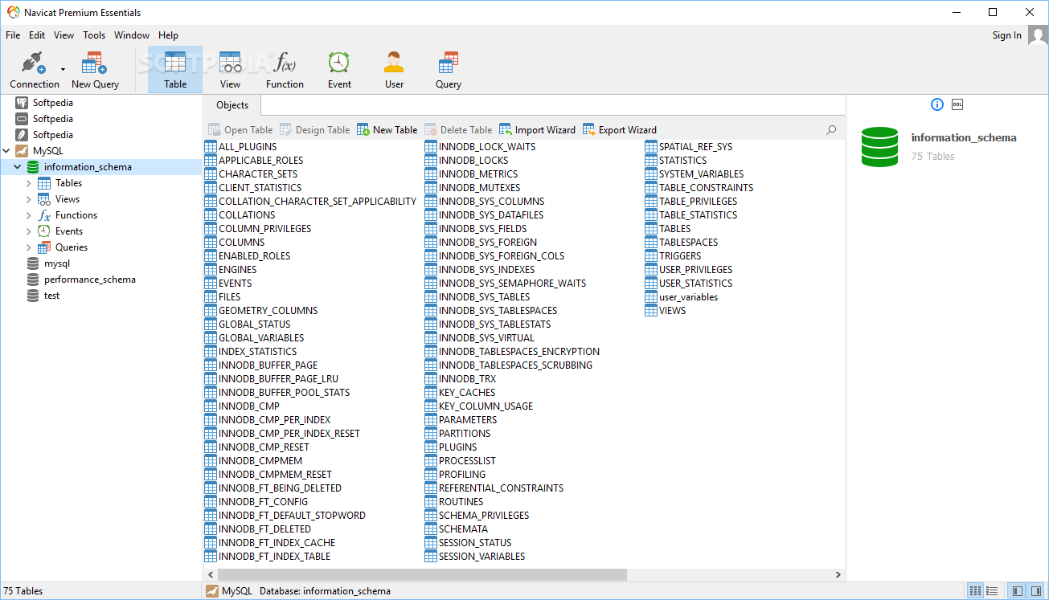1049x600 pixels.
Task: Click the scrollbar left arrow in object list
Action: 210,575
